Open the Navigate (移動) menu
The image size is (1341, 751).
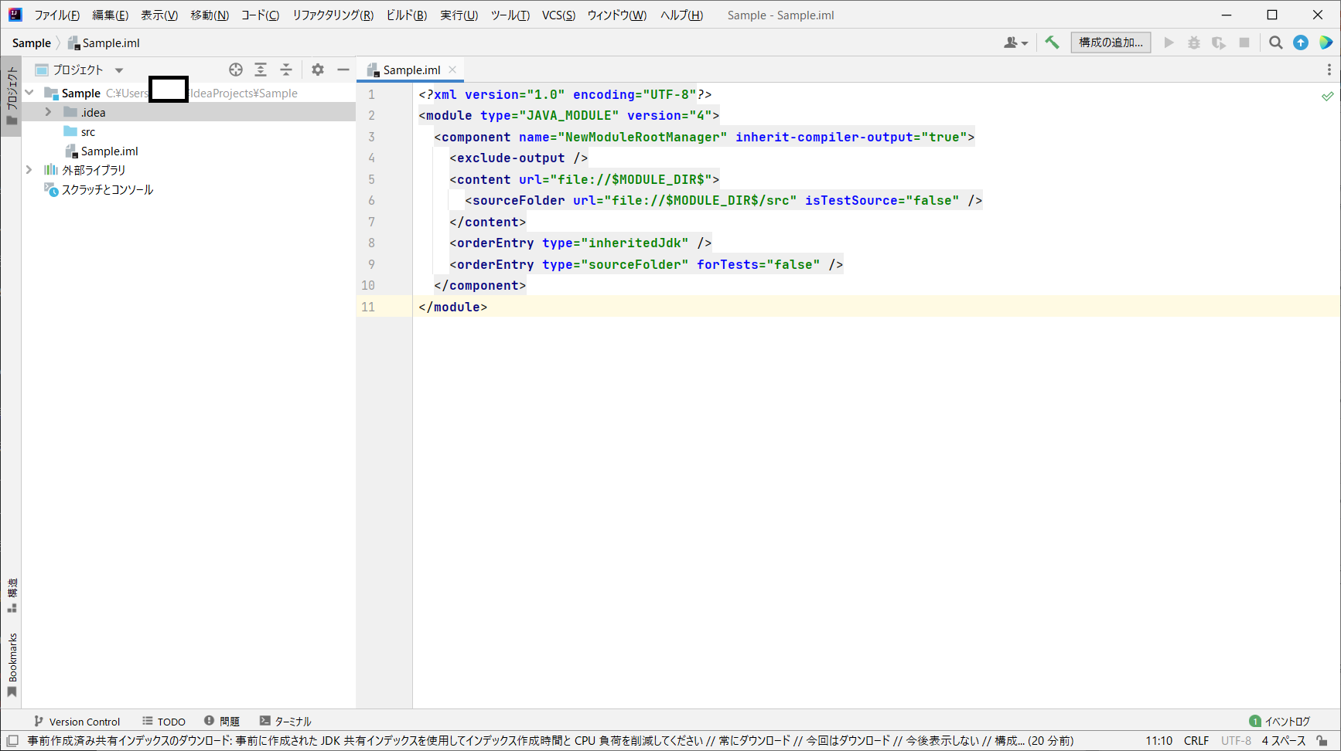[x=210, y=15]
